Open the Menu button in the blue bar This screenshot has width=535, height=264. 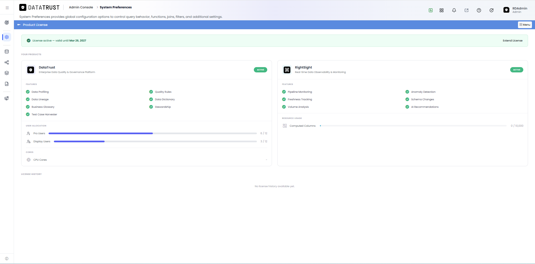click(x=525, y=25)
